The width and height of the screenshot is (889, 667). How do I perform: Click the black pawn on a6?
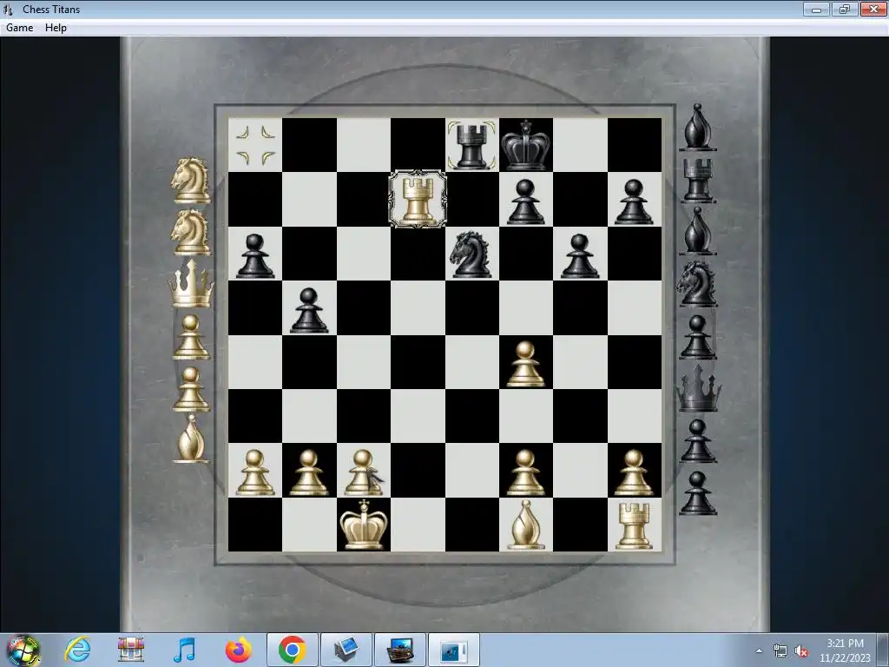pos(255,256)
